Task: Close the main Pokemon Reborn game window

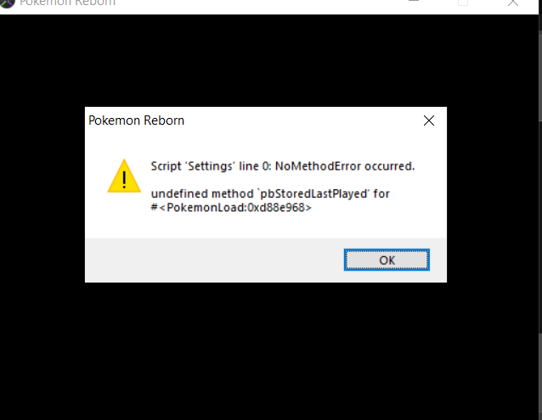Action: [513, 3]
